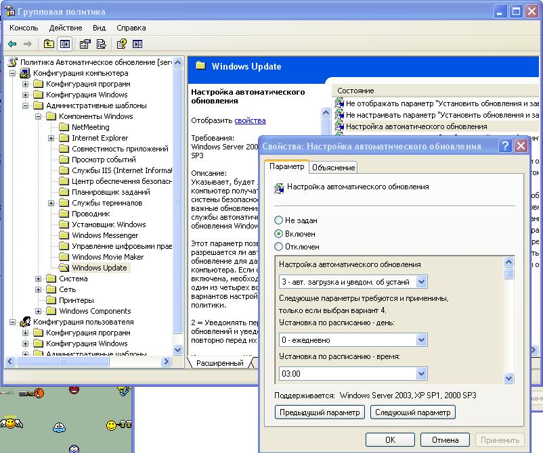Collapse the Административные шаблоны node
The image size is (543, 453).
click(x=25, y=105)
